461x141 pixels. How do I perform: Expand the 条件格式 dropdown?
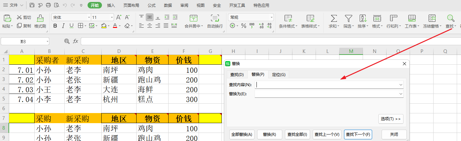[x=297, y=26]
